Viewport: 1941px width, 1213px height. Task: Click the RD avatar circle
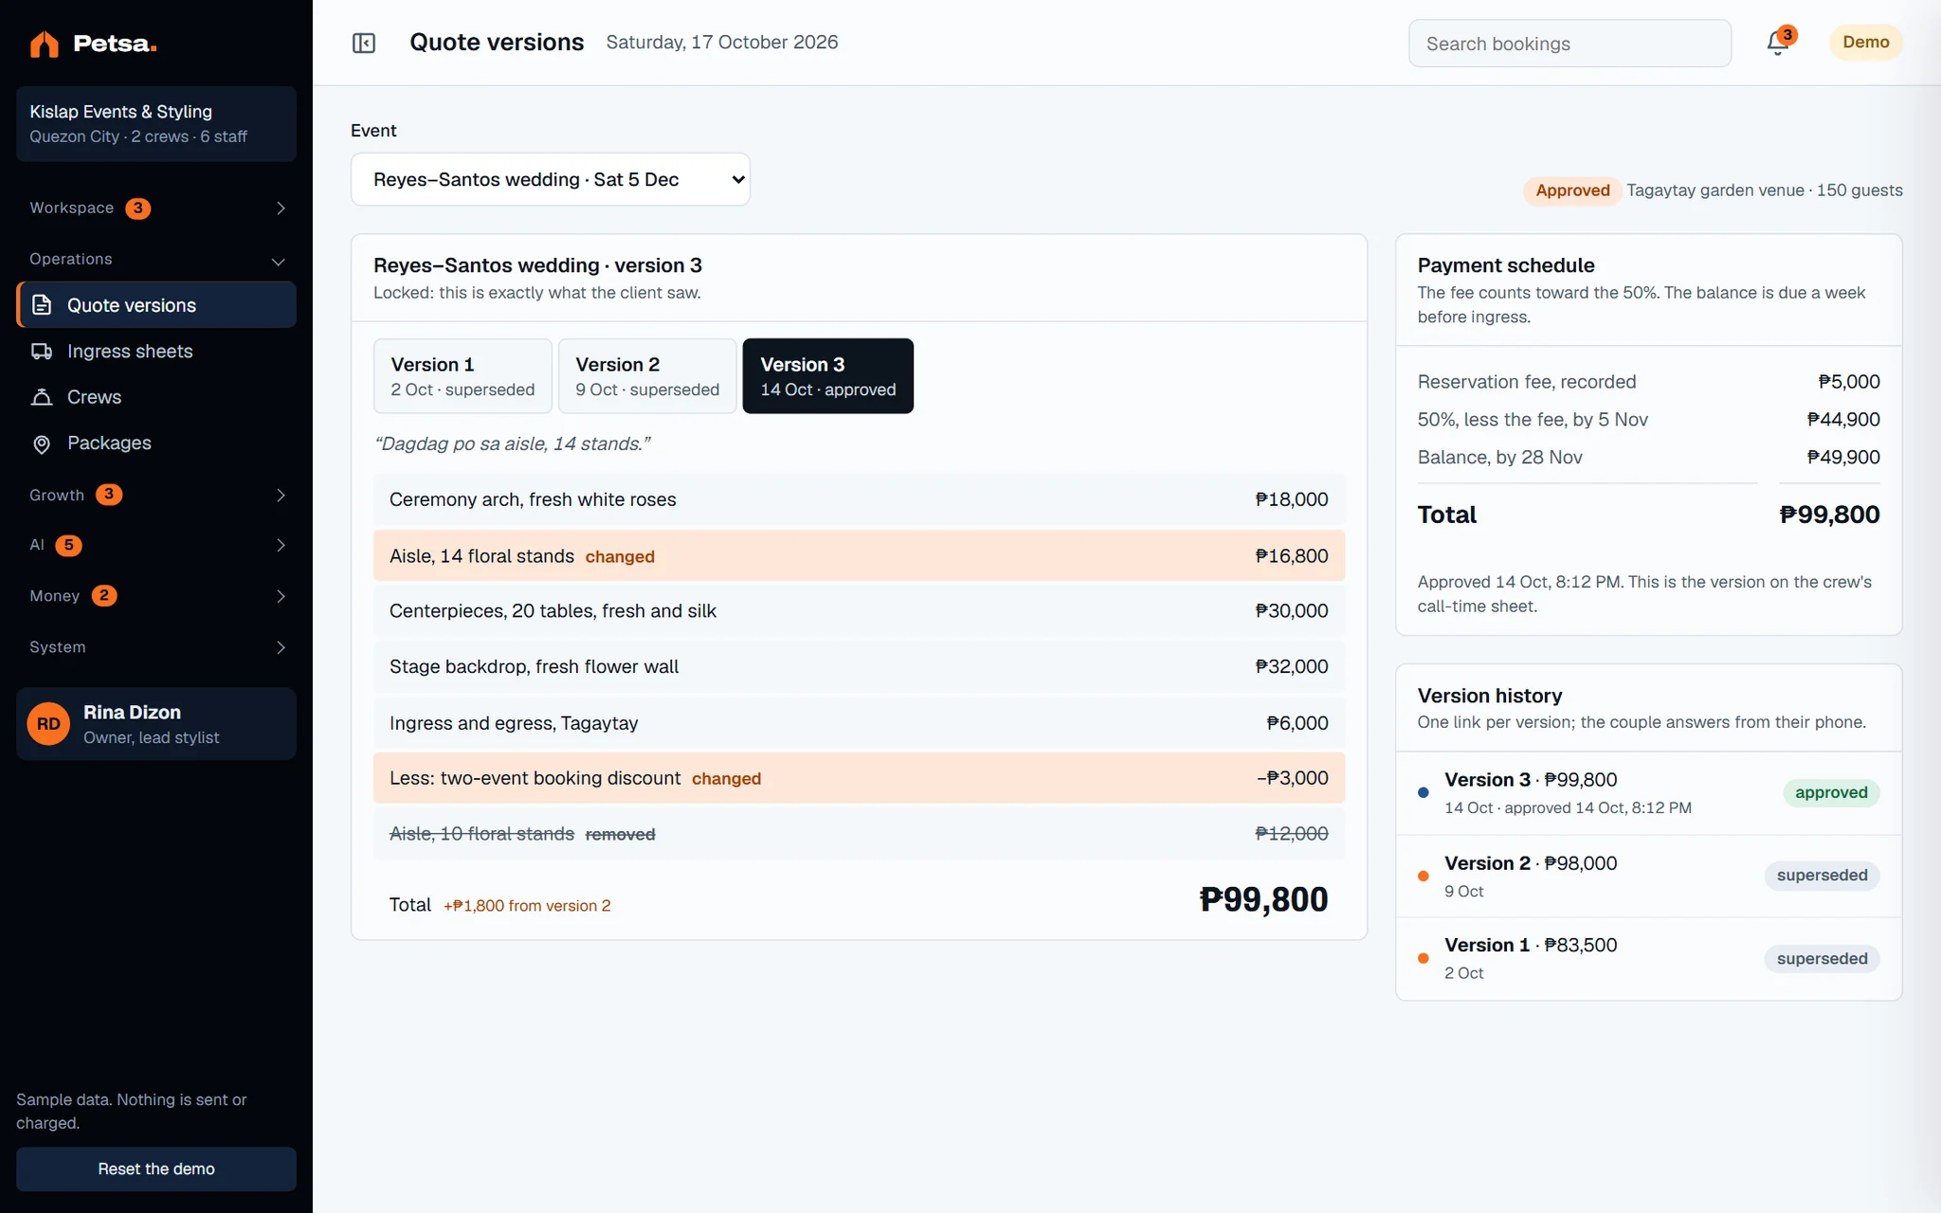[x=48, y=724]
